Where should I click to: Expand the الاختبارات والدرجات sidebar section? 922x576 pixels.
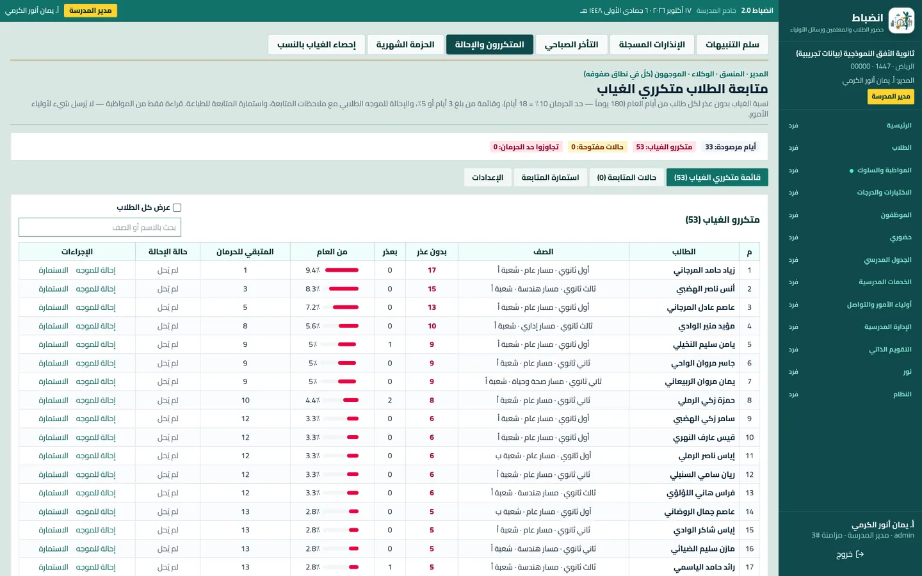pos(850,193)
